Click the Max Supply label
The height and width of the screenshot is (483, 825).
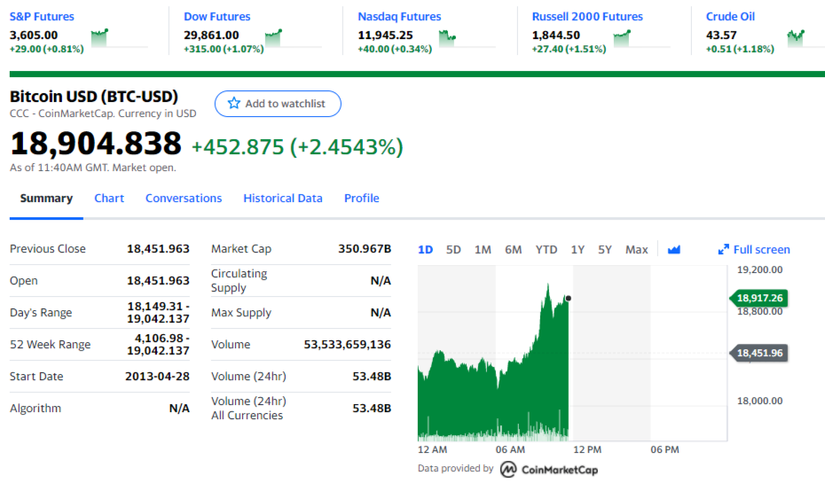click(241, 313)
